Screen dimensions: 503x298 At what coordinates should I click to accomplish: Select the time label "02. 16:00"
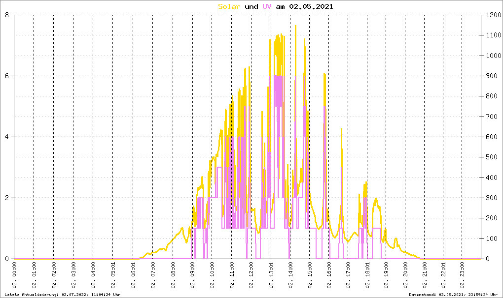click(x=329, y=275)
